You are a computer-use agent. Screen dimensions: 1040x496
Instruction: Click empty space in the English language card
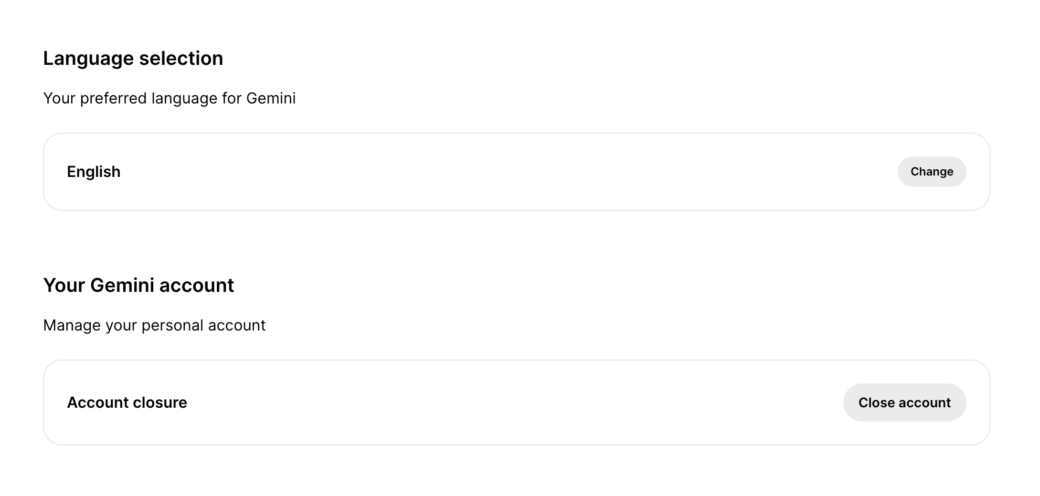pyautogui.click(x=478, y=172)
